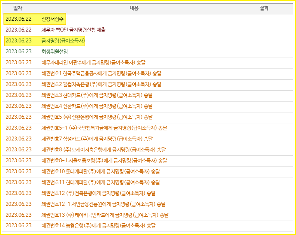Select 채권번호8 (주)오케이저축은행 송달 row
This screenshot has height=235, width=296.
click(x=148, y=150)
